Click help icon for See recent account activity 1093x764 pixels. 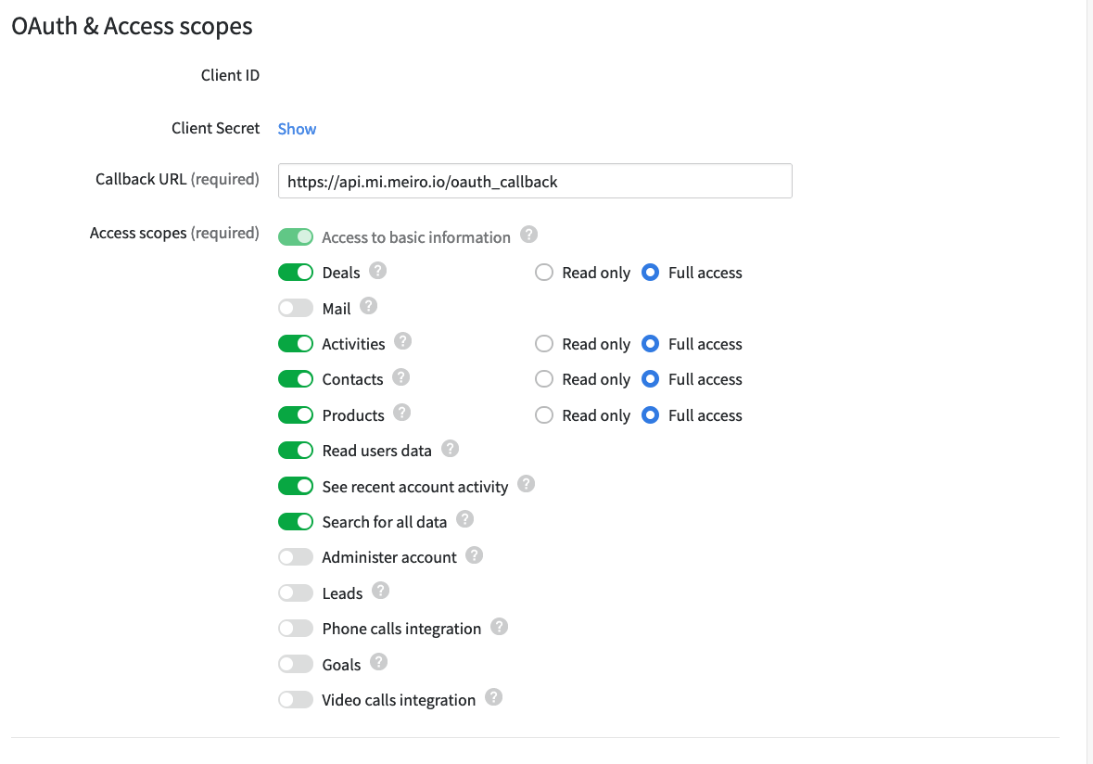click(527, 485)
